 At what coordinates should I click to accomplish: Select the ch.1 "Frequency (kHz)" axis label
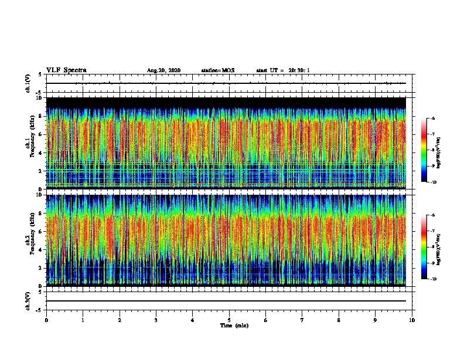click(x=32, y=136)
